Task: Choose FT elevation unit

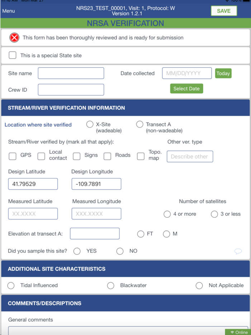Action: click(x=141, y=234)
